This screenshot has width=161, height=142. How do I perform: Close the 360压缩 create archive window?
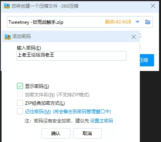[153, 6]
